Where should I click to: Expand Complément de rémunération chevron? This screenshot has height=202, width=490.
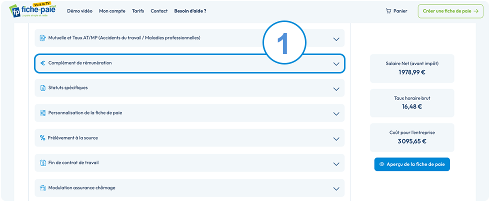(336, 64)
